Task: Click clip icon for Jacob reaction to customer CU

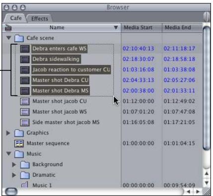Action: (x=25, y=69)
